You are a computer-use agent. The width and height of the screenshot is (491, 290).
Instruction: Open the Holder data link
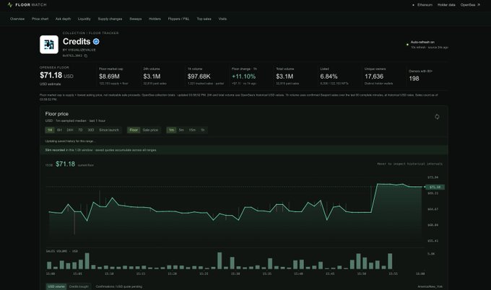pos(446,5)
